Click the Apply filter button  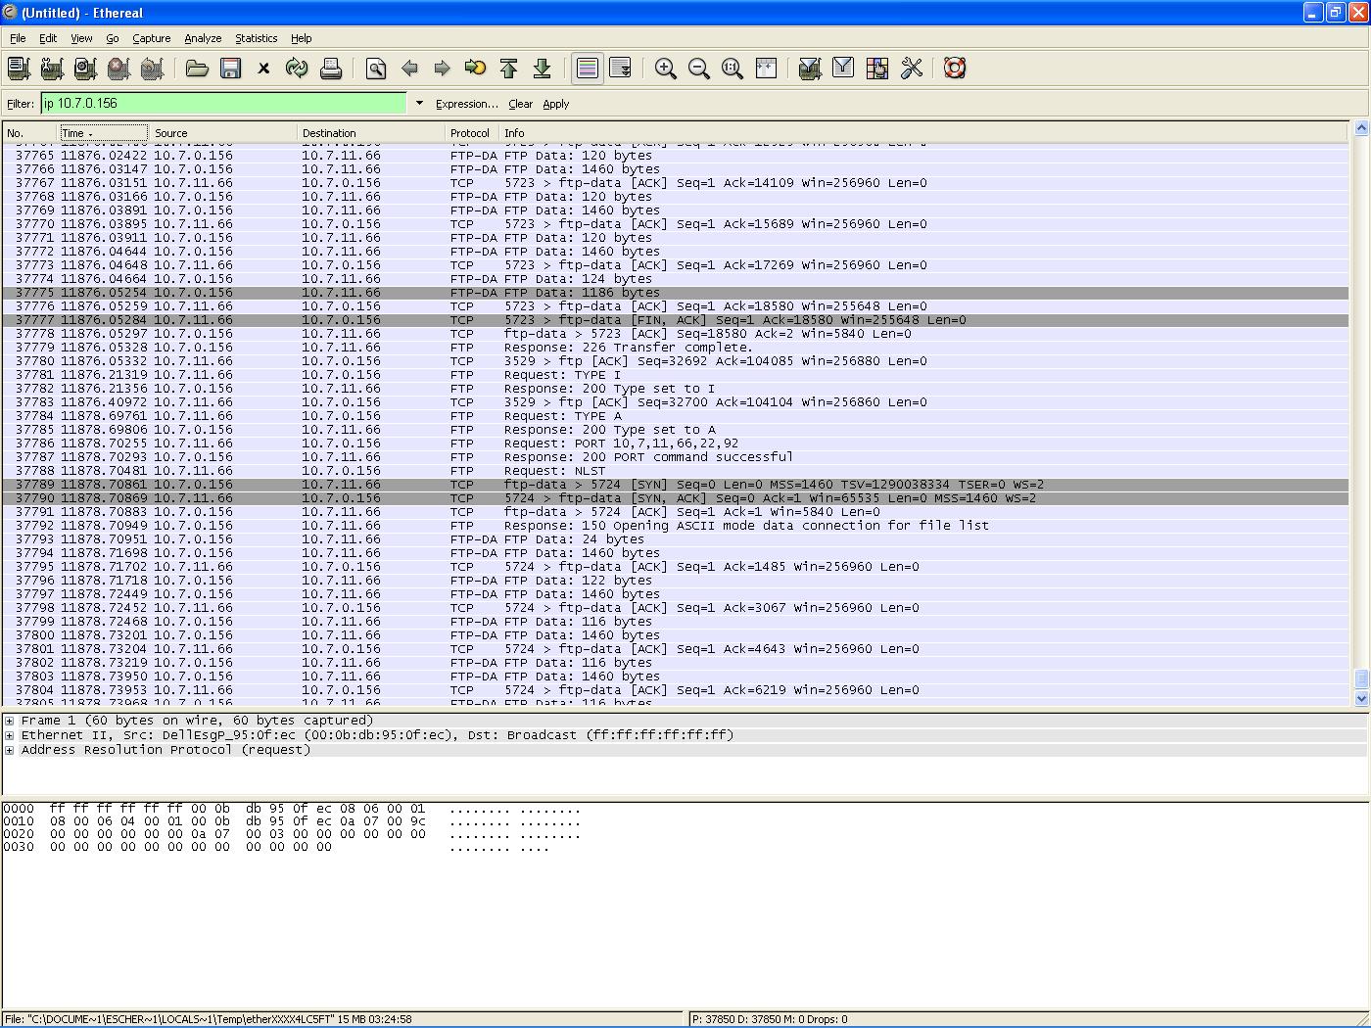[x=555, y=104]
